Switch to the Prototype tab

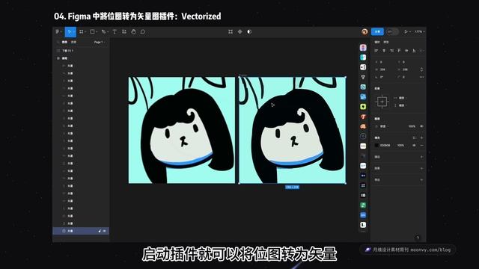pyautogui.click(x=386, y=42)
